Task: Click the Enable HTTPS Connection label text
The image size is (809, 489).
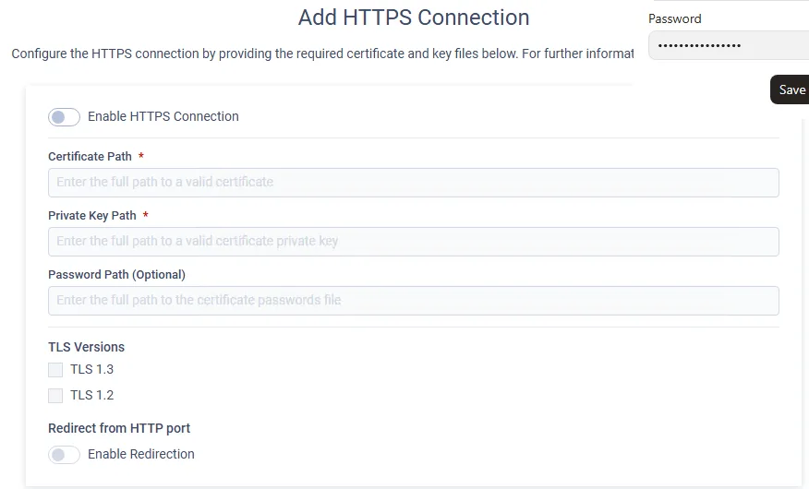Action: click(x=163, y=116)
